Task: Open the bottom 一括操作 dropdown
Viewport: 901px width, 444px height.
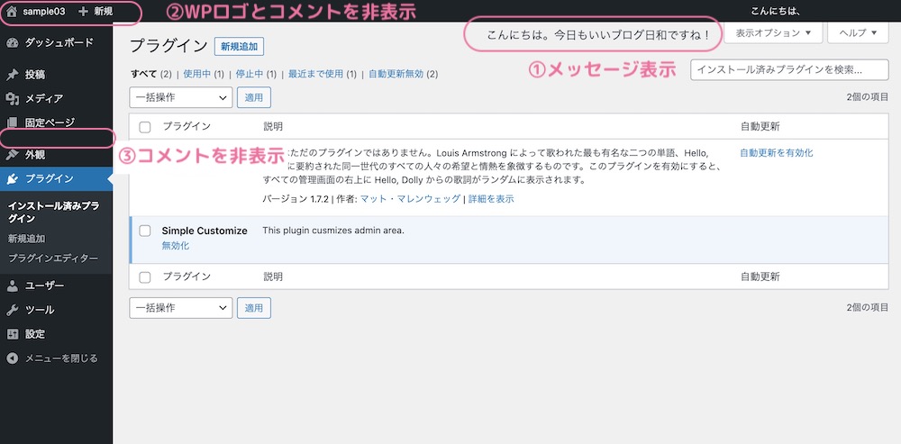Action: pyautogui.click(x=181, y=308)
